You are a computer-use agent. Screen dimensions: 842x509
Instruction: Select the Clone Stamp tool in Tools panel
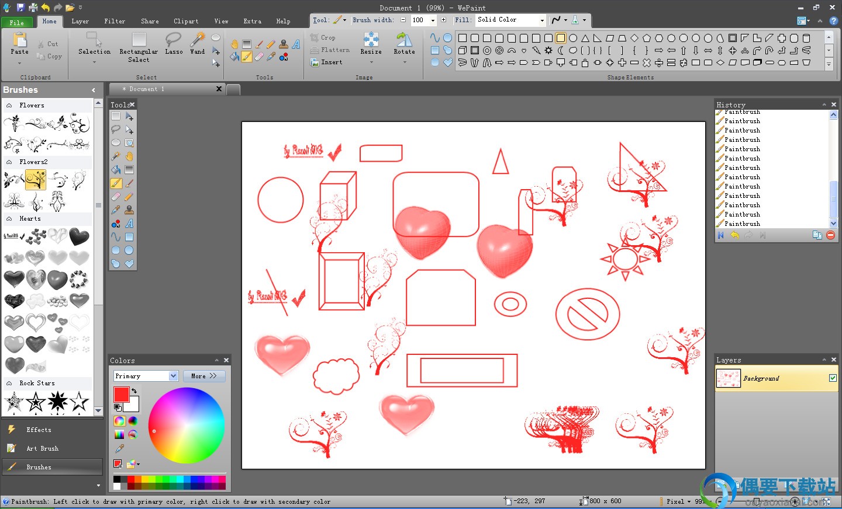click(129, 210)
